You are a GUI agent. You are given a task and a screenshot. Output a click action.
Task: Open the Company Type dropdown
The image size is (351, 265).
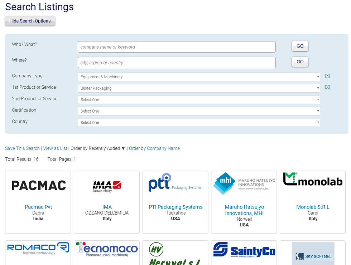[x=199, y=77]
